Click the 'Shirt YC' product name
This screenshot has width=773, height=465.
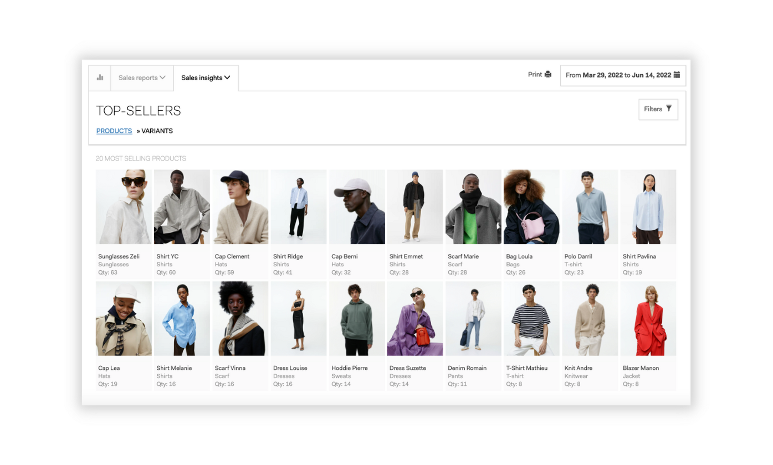click(x=167, y=256)
